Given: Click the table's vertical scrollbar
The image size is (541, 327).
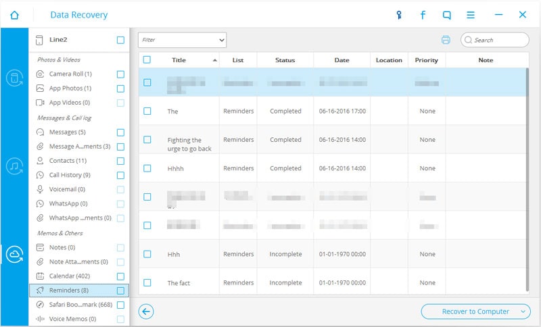Looking at the screenshot, I should [x=527, y=179].
